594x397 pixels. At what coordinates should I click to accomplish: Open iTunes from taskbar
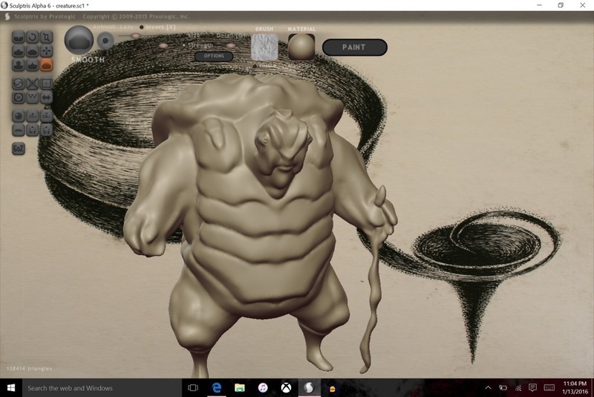[263, 388]
